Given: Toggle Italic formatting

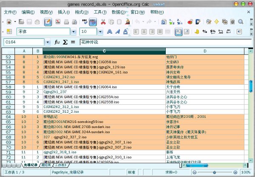Looking at the screenshot, I should coord(117,31).
